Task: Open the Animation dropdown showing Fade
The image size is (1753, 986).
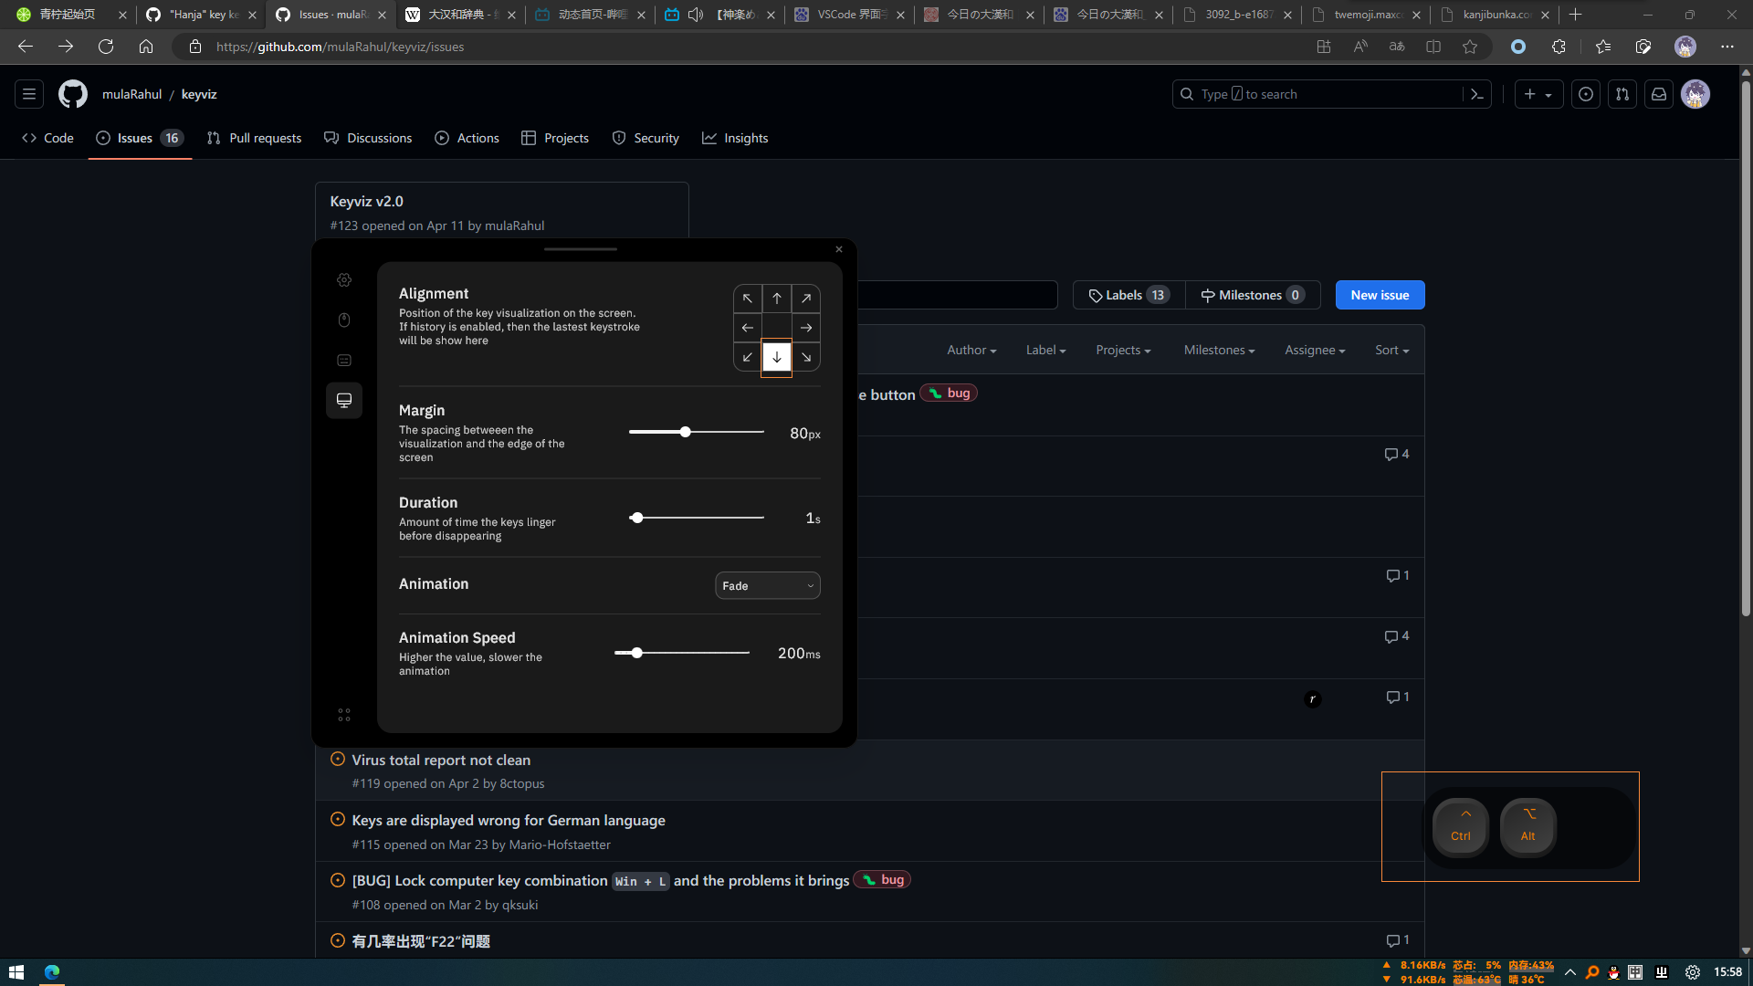Action: click(767, 585)
